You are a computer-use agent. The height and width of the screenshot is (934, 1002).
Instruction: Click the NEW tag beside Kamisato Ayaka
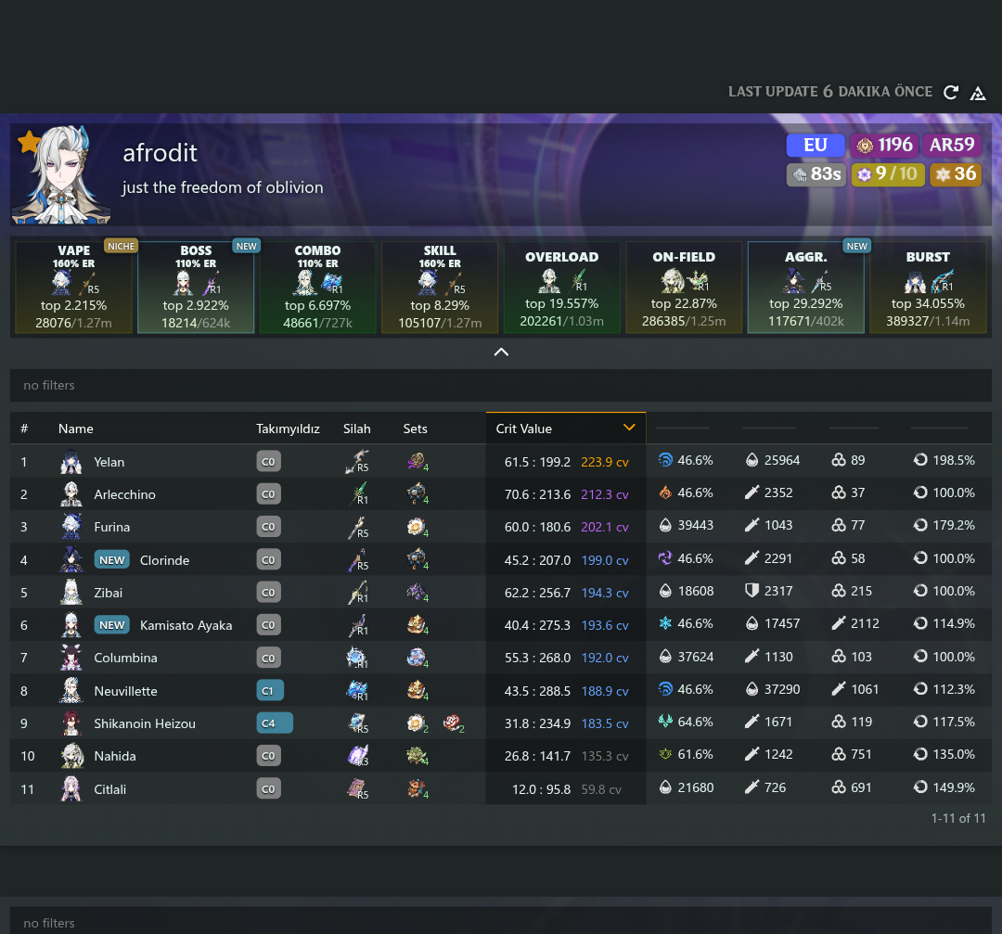112,625
